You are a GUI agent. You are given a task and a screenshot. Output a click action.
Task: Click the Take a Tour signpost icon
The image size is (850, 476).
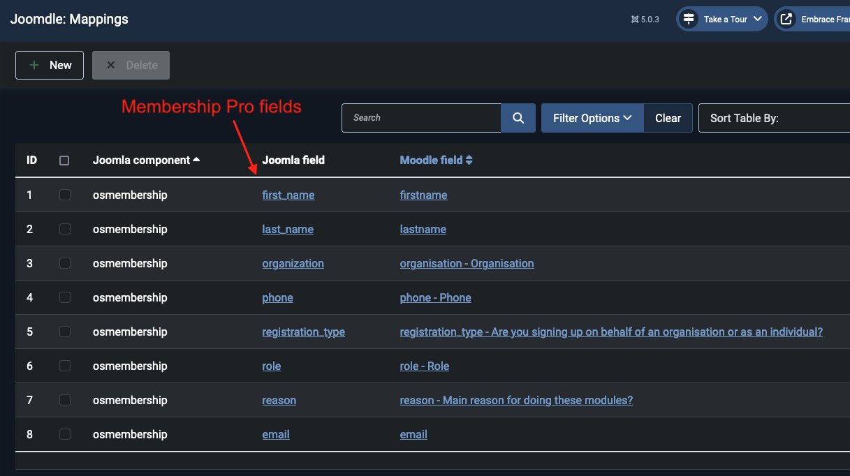coord(689,19)
